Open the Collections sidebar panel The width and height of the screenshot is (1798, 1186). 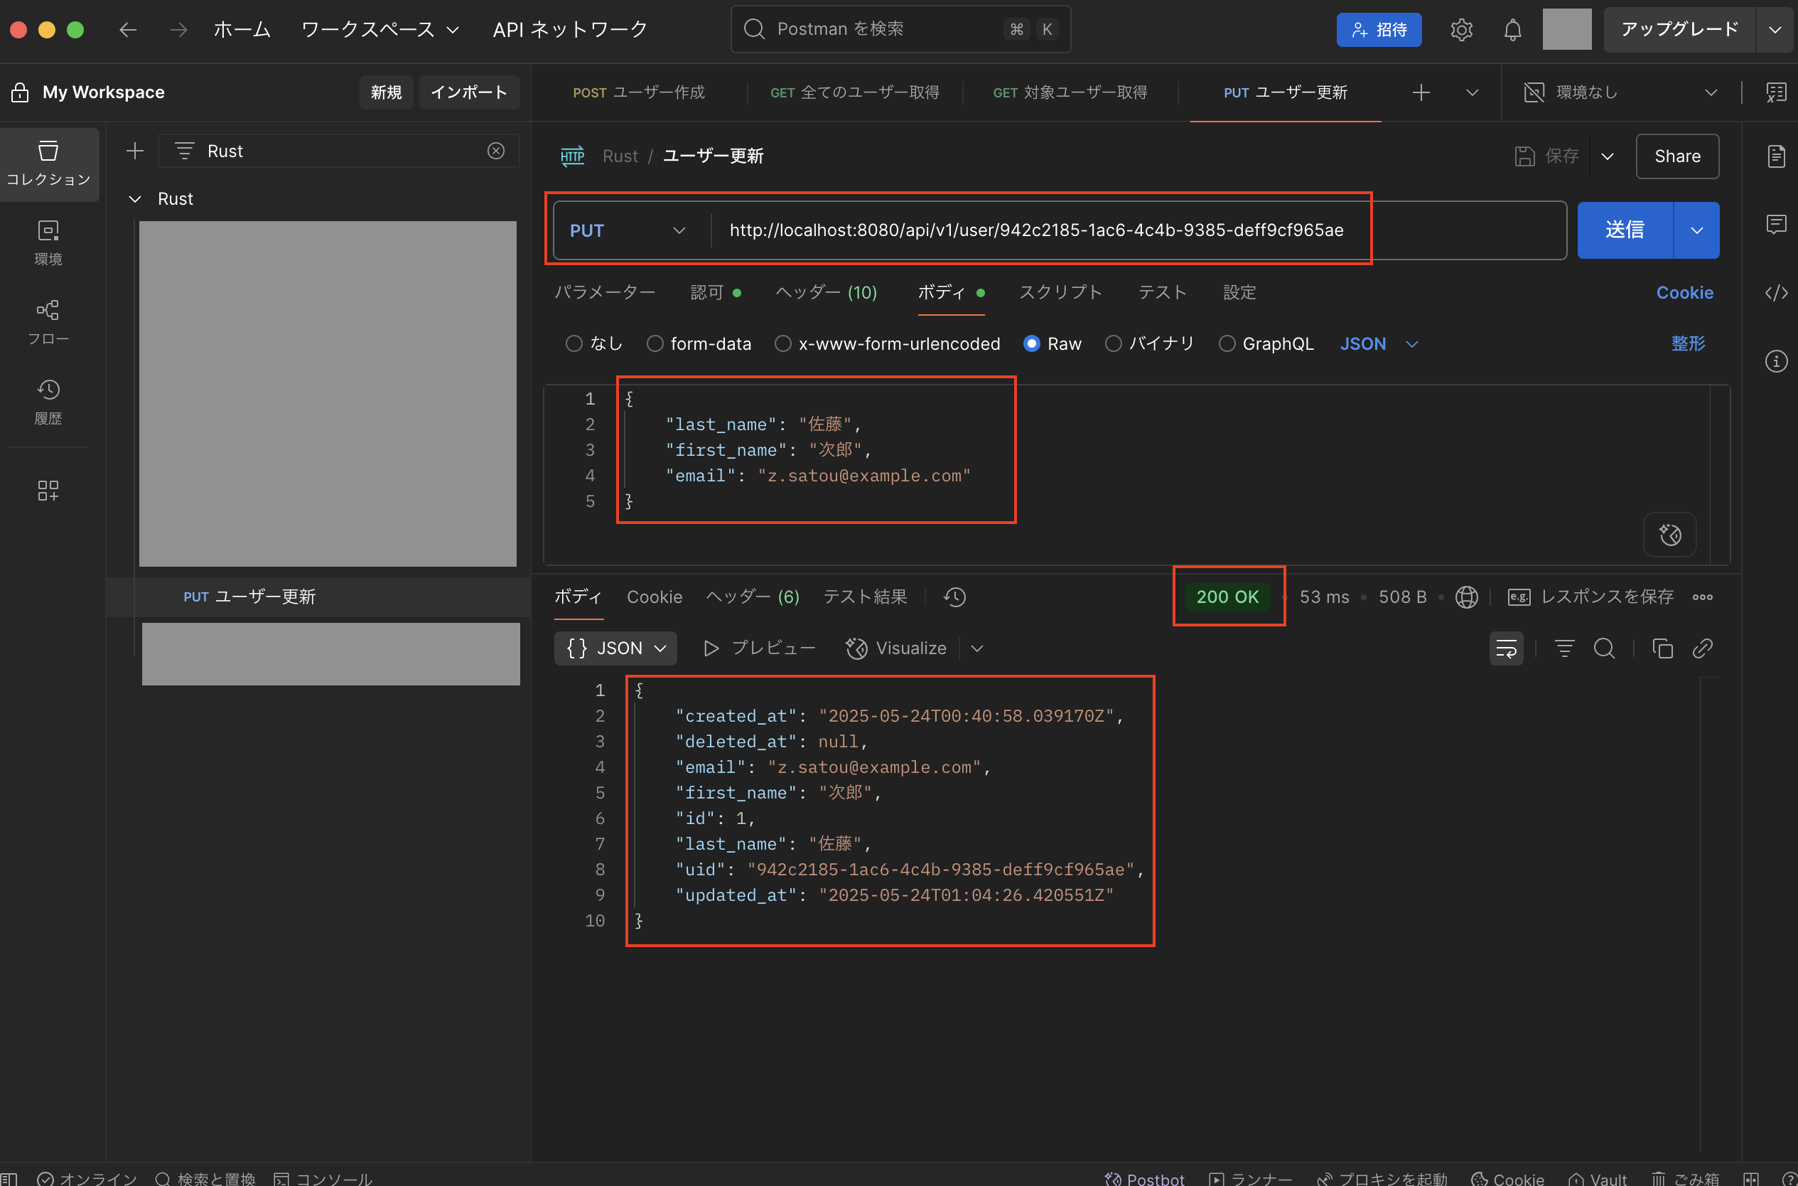(48, 164)
